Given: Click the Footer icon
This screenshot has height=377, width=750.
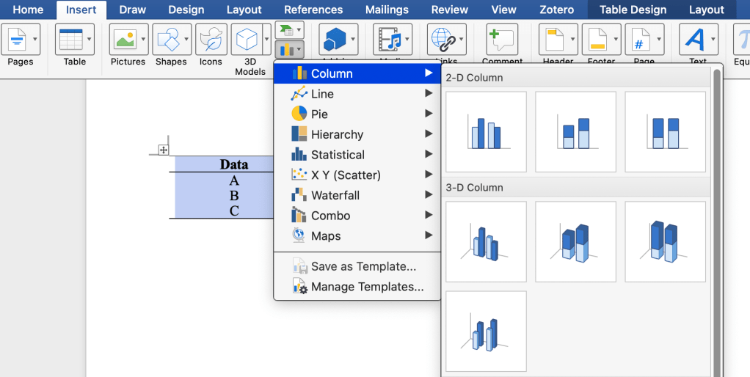Looking at the screenshot, I should pos(597,39).
